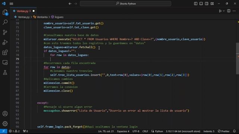Click clave_usuario assignment on line 71
The image size is (239, 134).
pyautogui.click(x=71, y=27)
